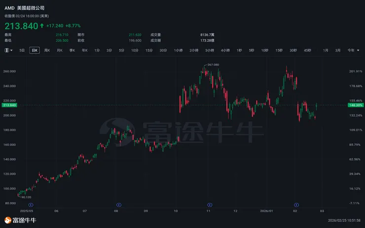The height and width of the screenshot is (228, 365).
Task: Select the 15秒 interval
Action: pyautogui.click(x=279, y=50)
